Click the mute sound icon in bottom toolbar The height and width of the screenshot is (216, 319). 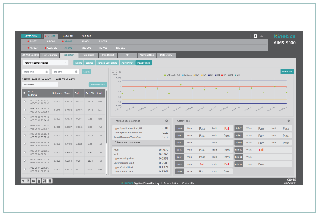(23, 181)
